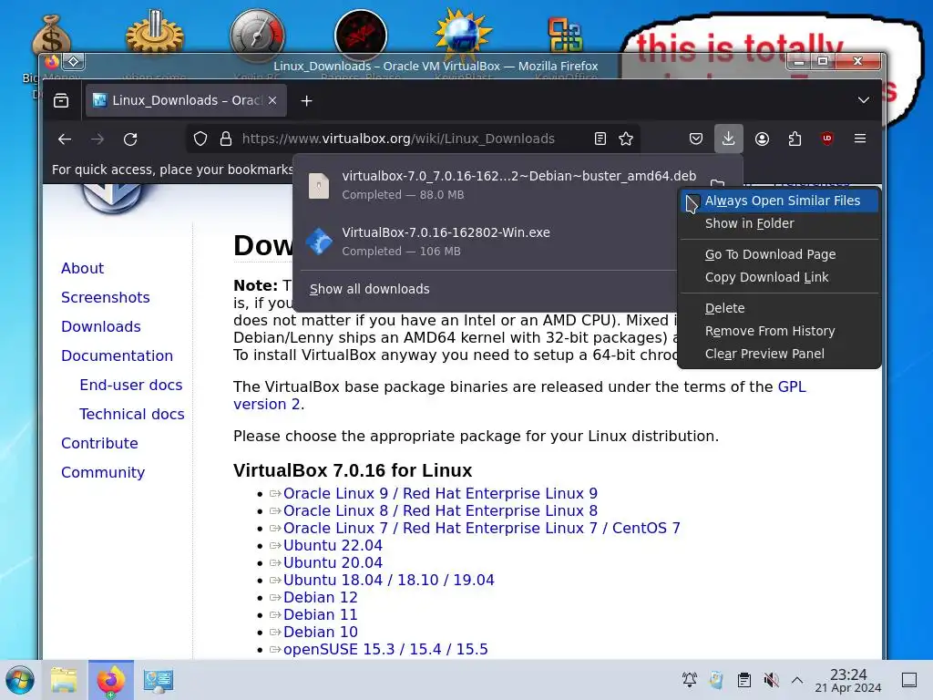Download Oracle Linux 9 / Red Hat 9 package

pyautogui.click(x=440, y=493)
